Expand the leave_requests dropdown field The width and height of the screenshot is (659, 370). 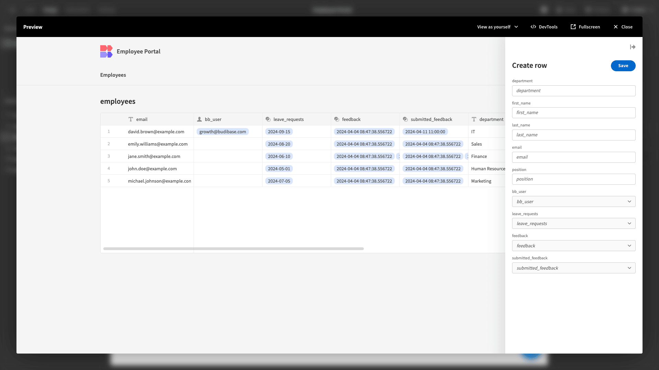point(574,223)
